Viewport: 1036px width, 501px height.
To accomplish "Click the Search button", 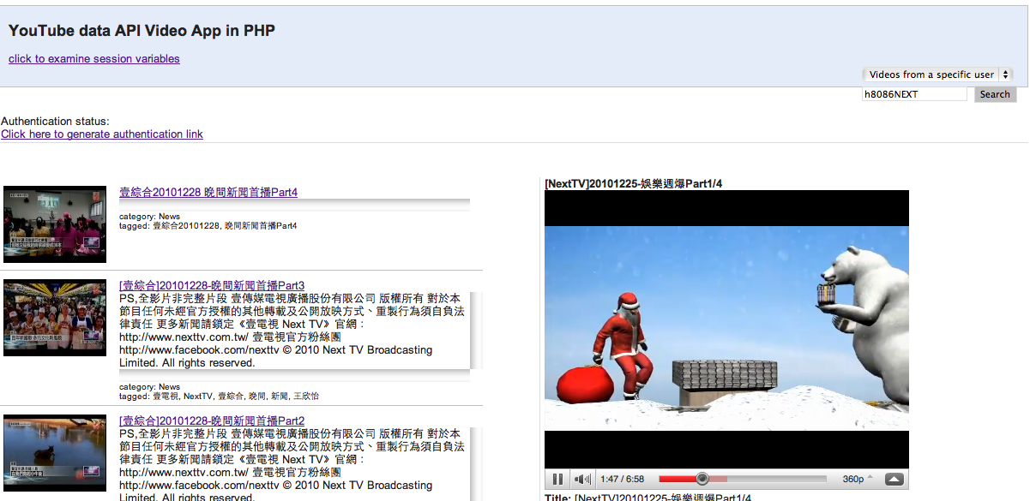I will [x=995, y=94].
